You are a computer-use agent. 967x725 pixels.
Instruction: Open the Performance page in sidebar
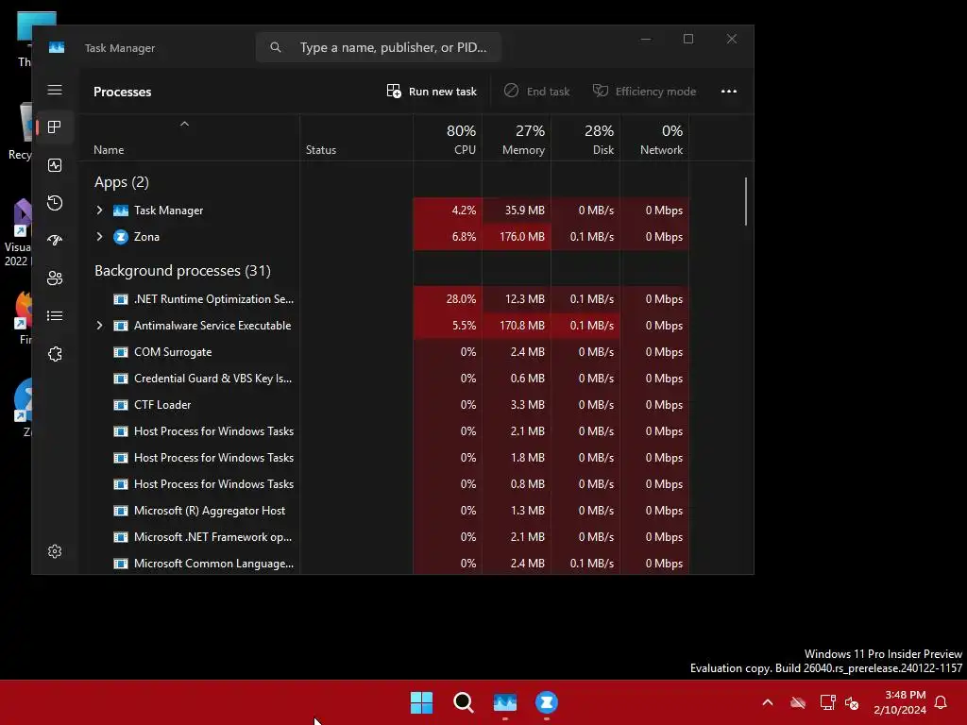[55, 165]
